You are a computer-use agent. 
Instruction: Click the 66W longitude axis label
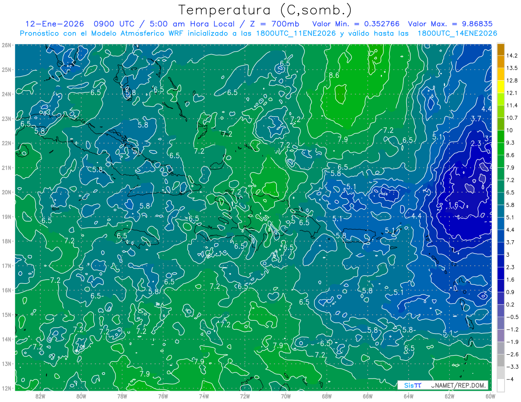click(368, 396)
